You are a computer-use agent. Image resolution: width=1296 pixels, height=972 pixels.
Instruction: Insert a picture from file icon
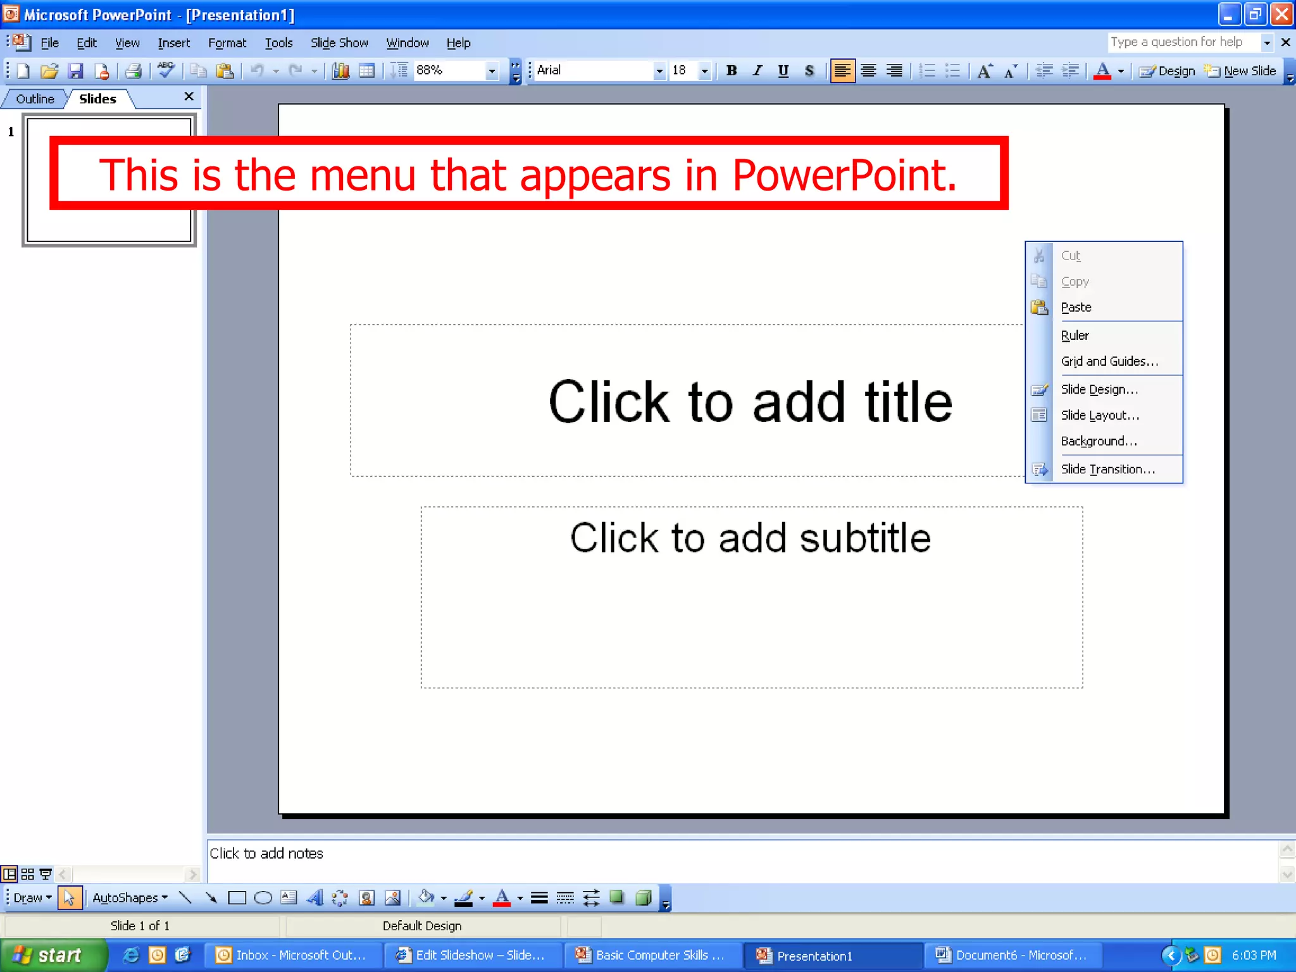(x=392, y=897)
